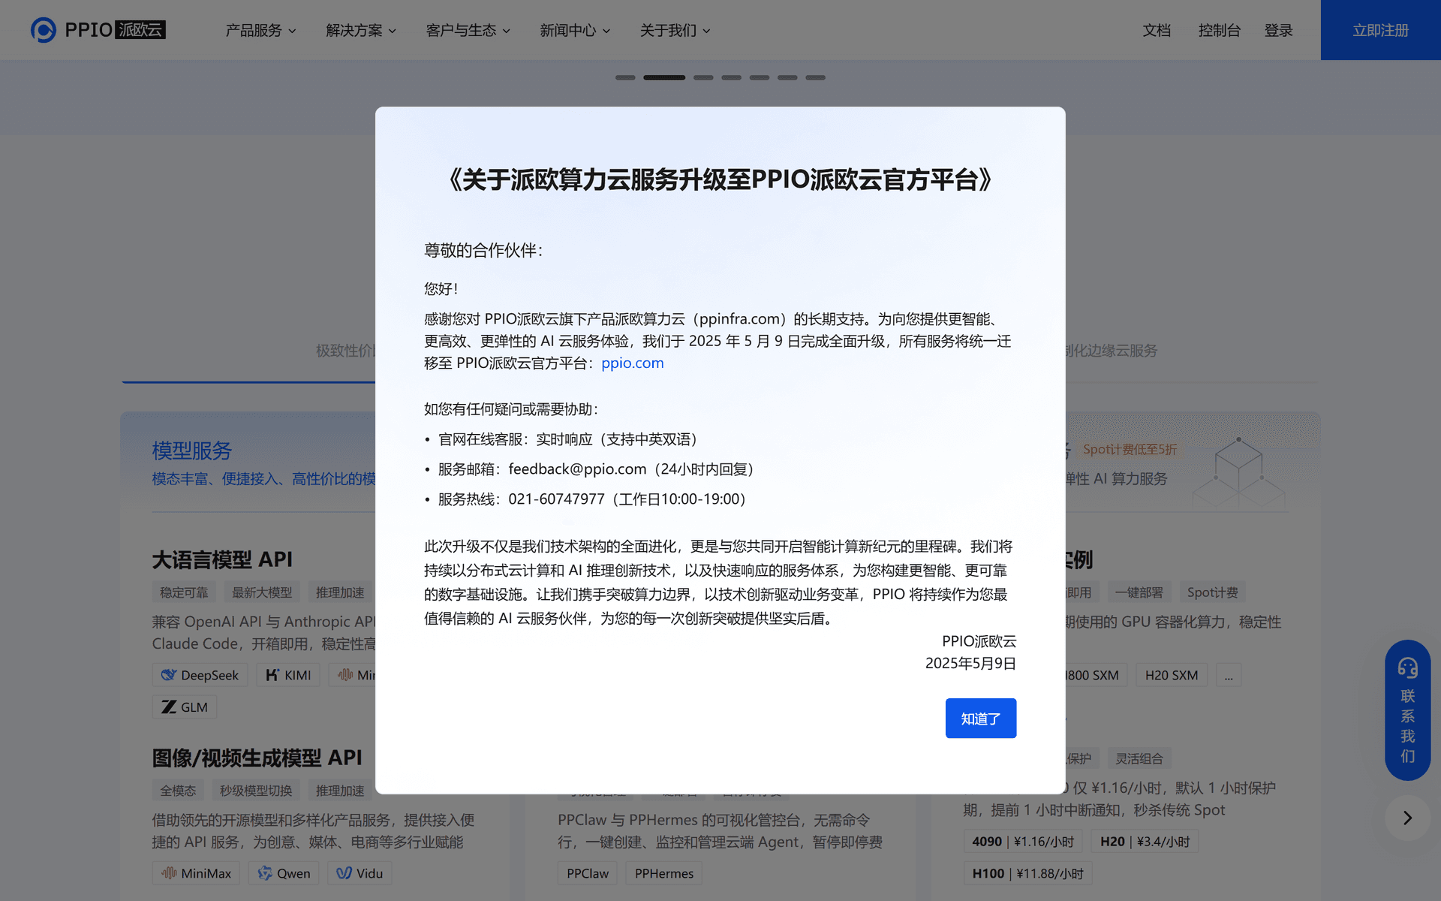Click the PPHermes tag
Viewport: 1441px width, 901px height.
664,873
